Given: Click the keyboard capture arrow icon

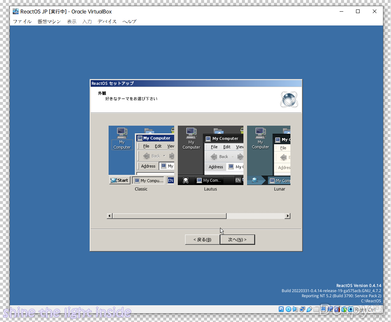Looking at the screenshot, I should (x=351, y=309).
